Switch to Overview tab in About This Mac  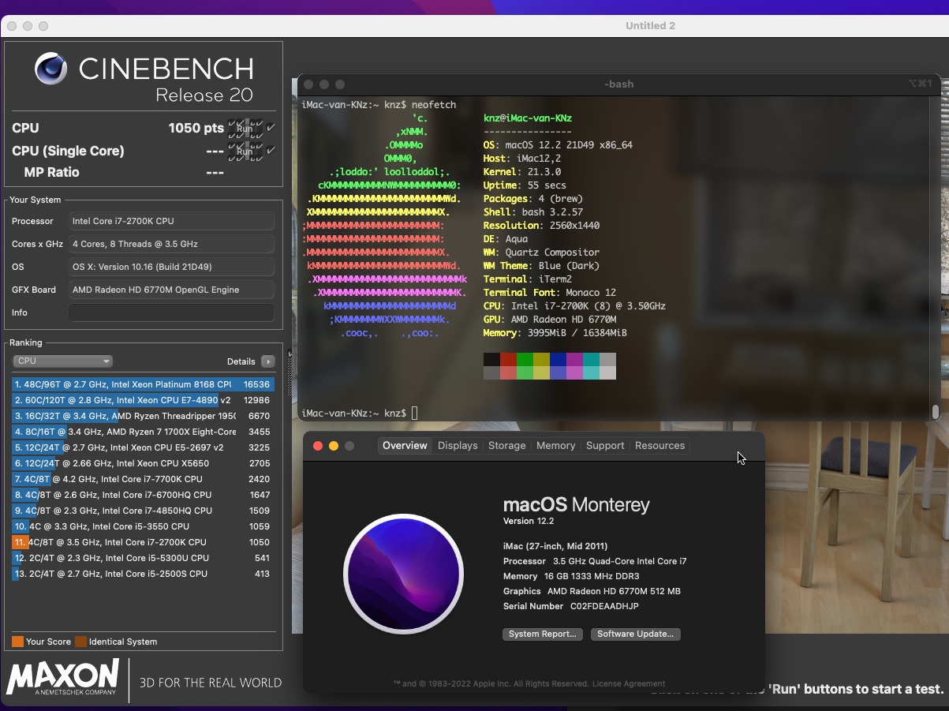click(x=405, y=446)
